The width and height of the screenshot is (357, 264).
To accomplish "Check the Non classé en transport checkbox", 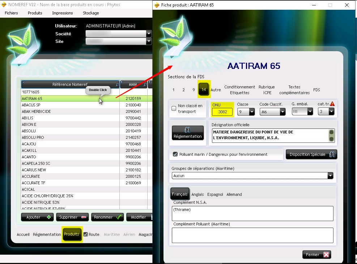I will (174, 109).
